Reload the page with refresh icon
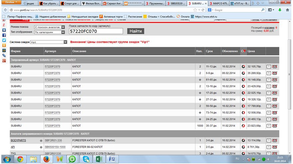This screenshot has width=293, height=164. (203, 10)
